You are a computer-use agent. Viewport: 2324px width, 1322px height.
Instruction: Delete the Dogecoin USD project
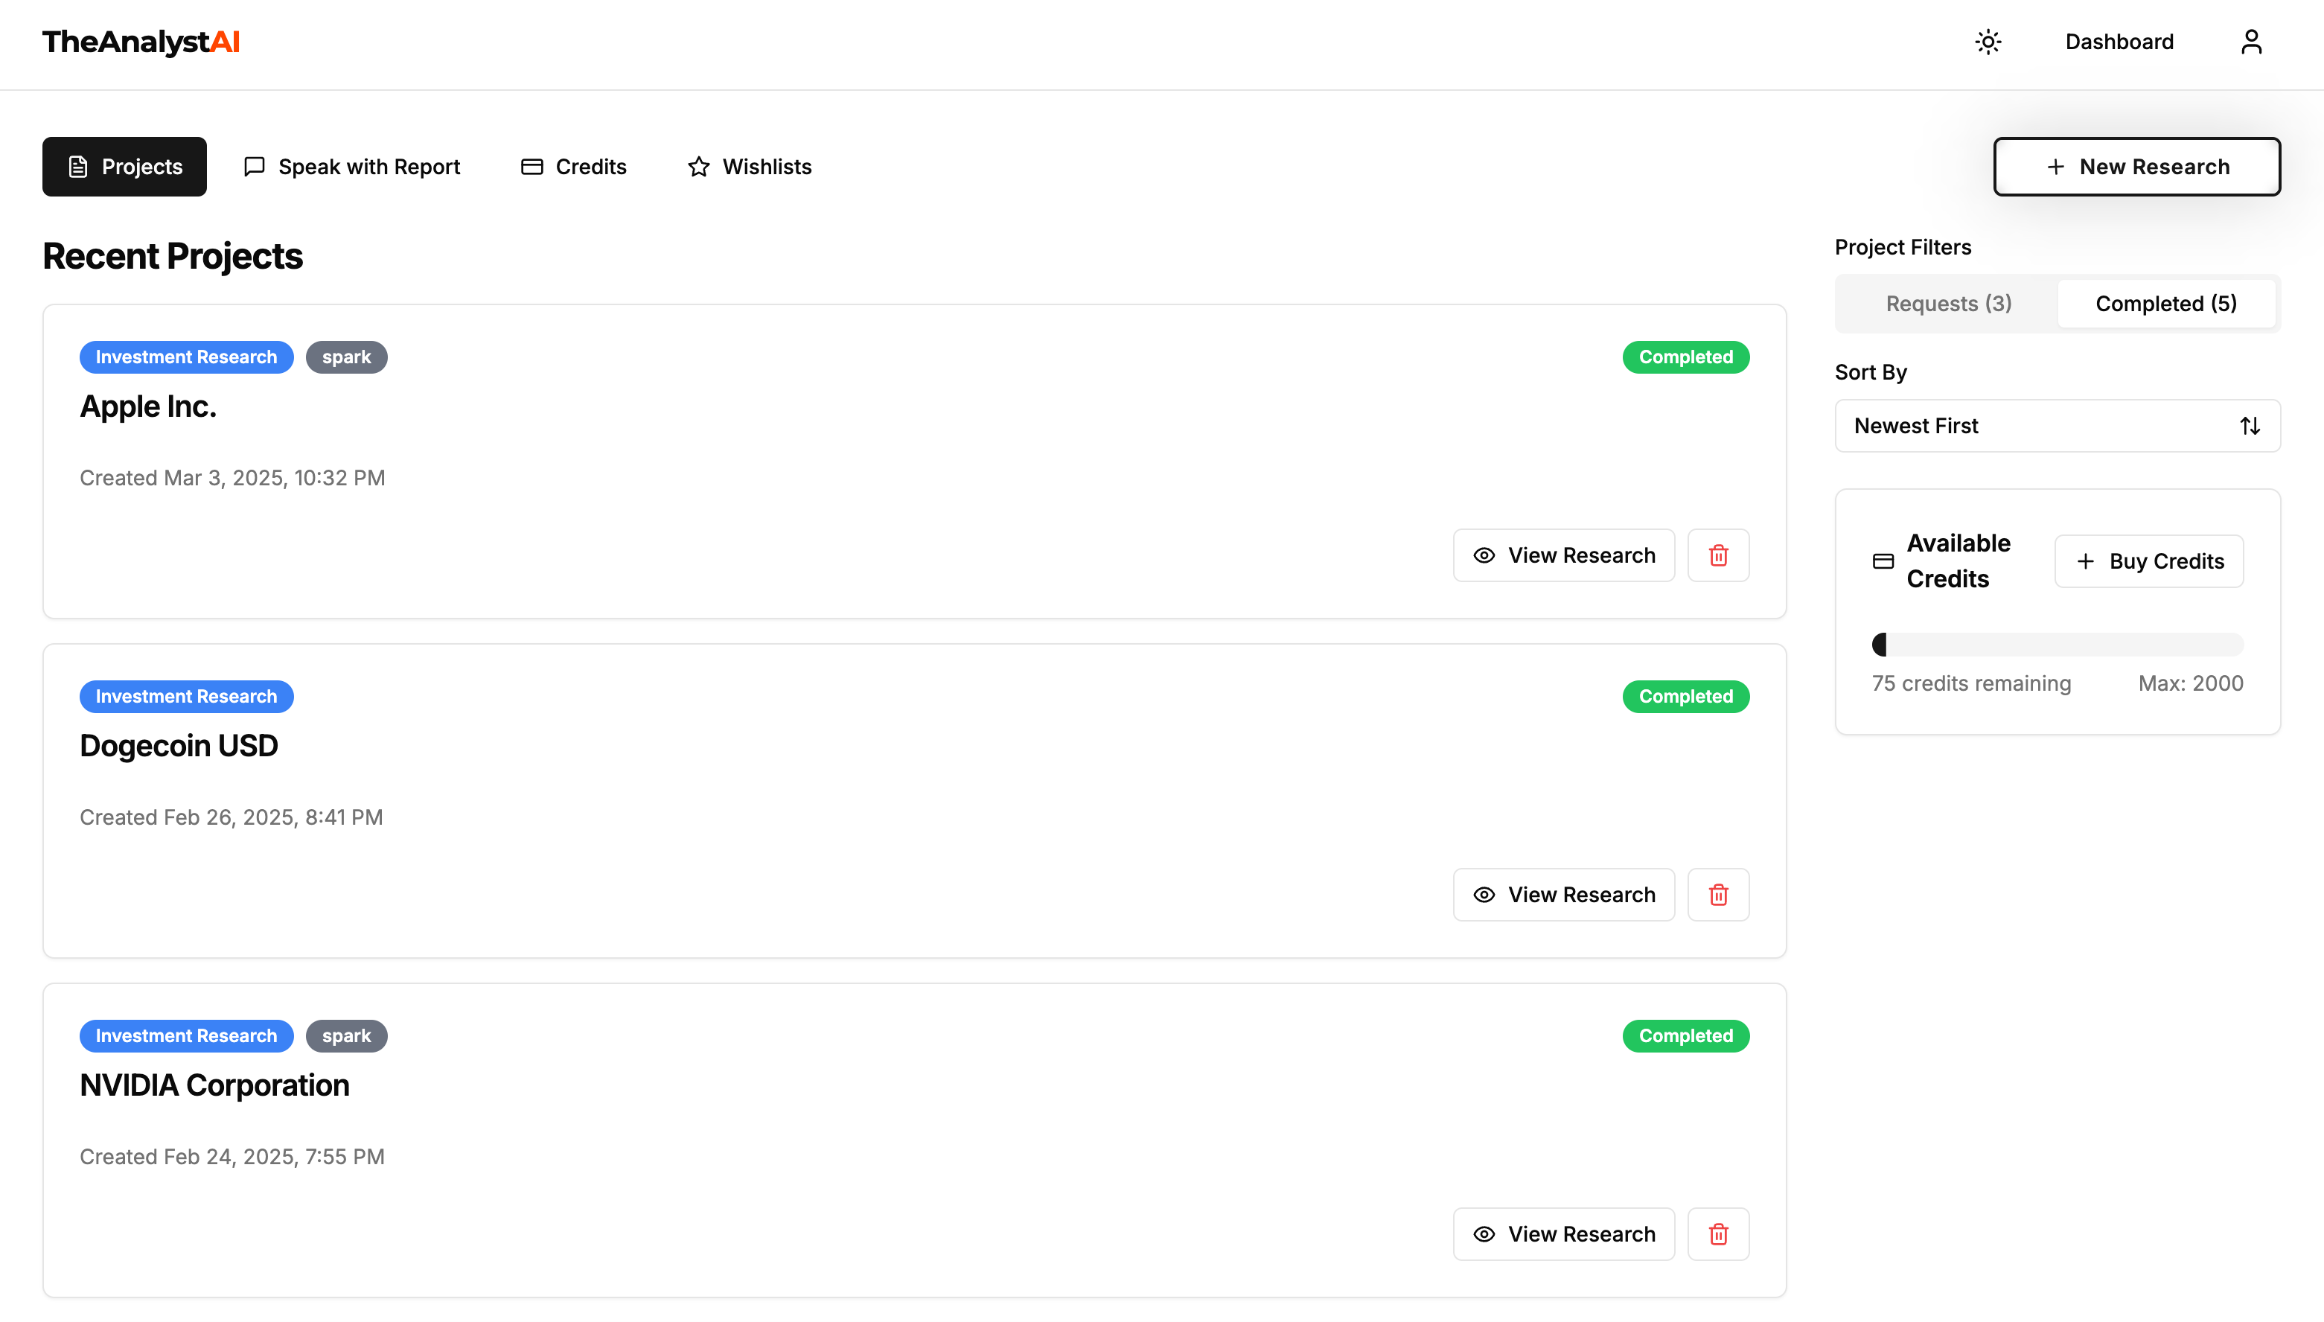pos(1717,894)
